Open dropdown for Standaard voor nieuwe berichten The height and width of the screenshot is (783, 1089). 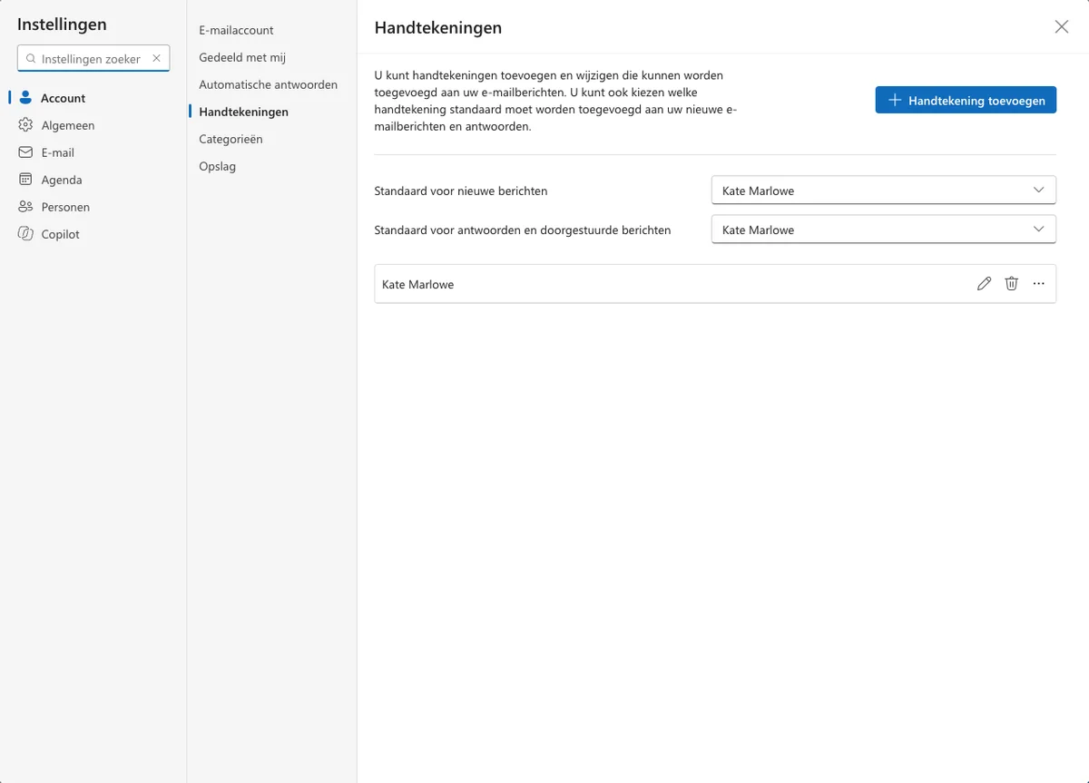click(x=884, y=191)
